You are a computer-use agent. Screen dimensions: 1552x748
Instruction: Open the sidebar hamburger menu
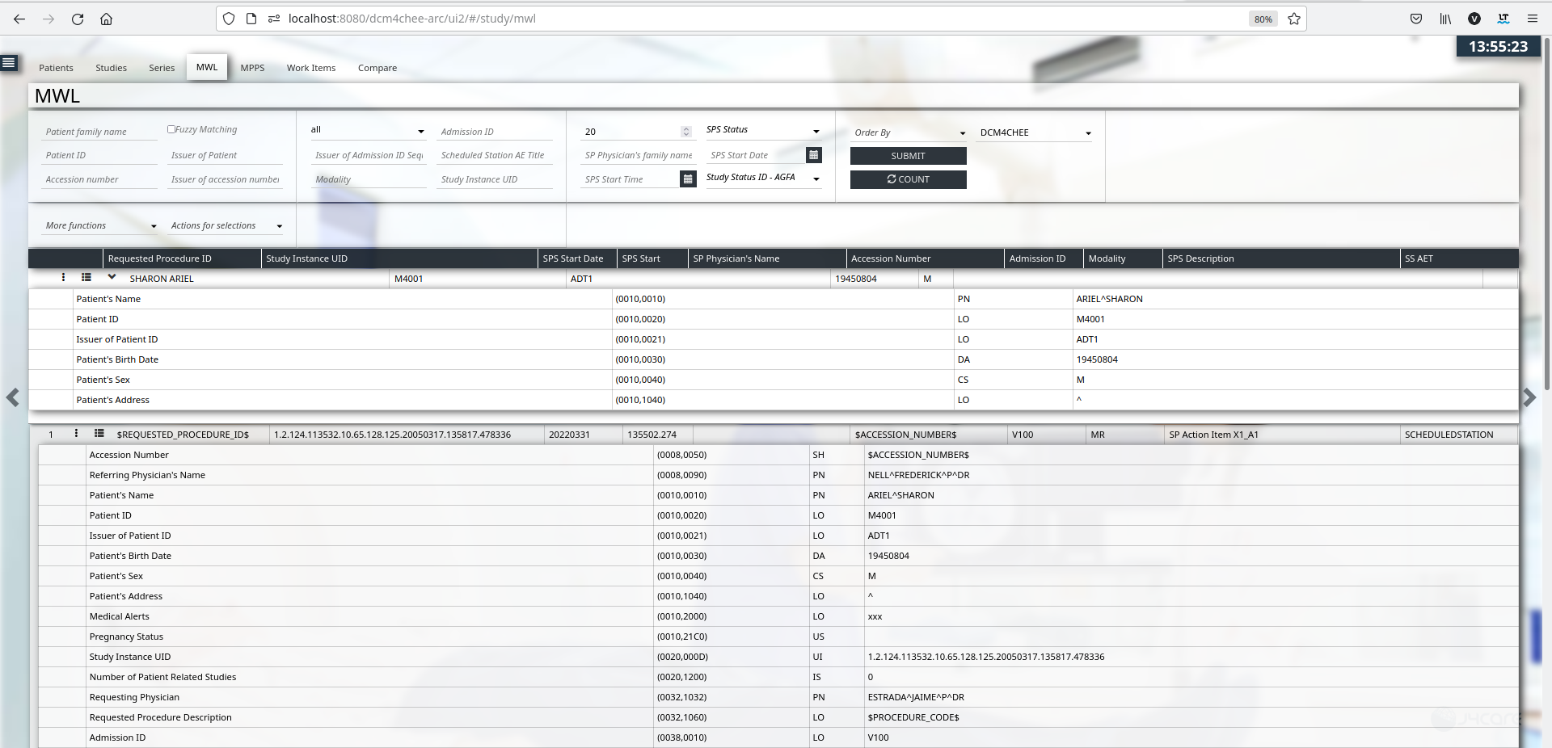[x=9, y=62]
